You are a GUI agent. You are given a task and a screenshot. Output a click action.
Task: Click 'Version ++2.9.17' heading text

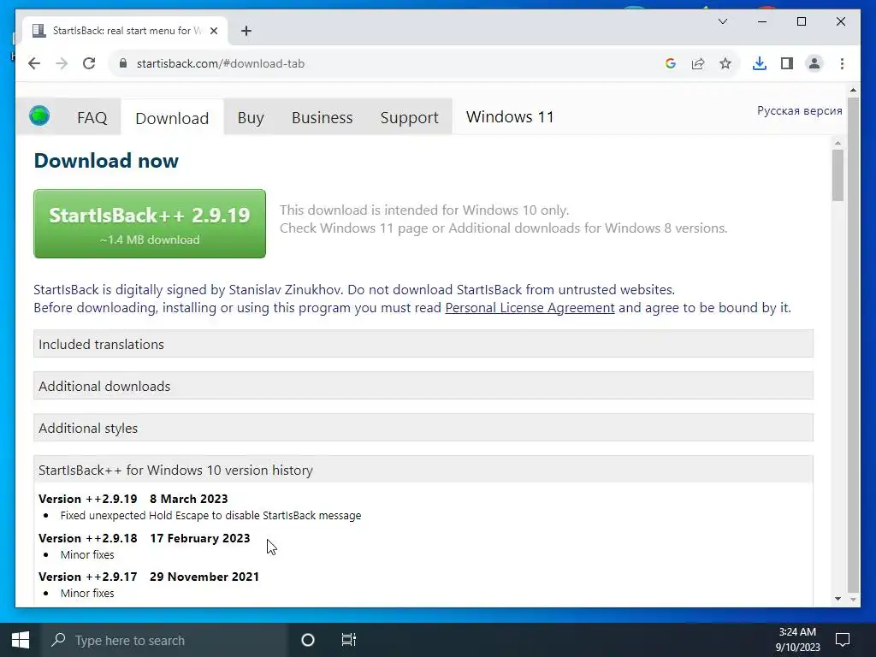[x=88, y=577]
